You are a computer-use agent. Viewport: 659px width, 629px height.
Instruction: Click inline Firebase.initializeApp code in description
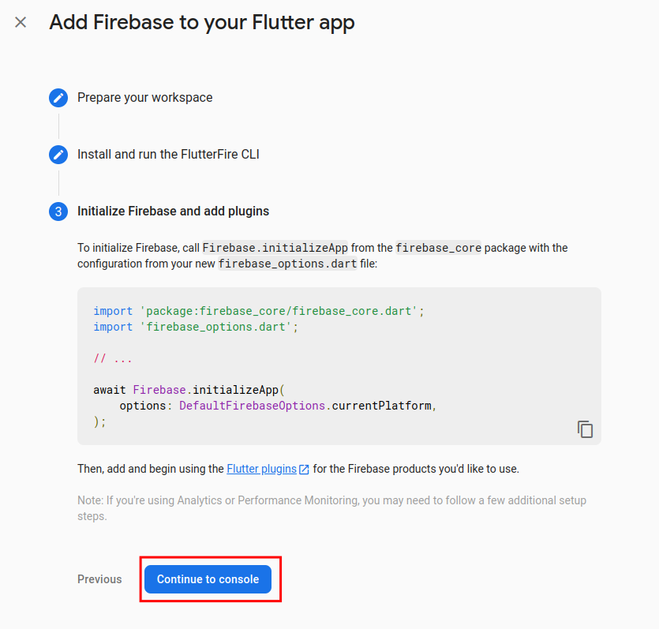pyautogui.click(x=275, y=248)
